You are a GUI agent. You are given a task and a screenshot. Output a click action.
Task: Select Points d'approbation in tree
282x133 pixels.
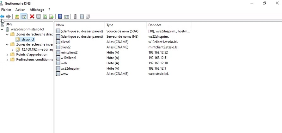[32, 54]
